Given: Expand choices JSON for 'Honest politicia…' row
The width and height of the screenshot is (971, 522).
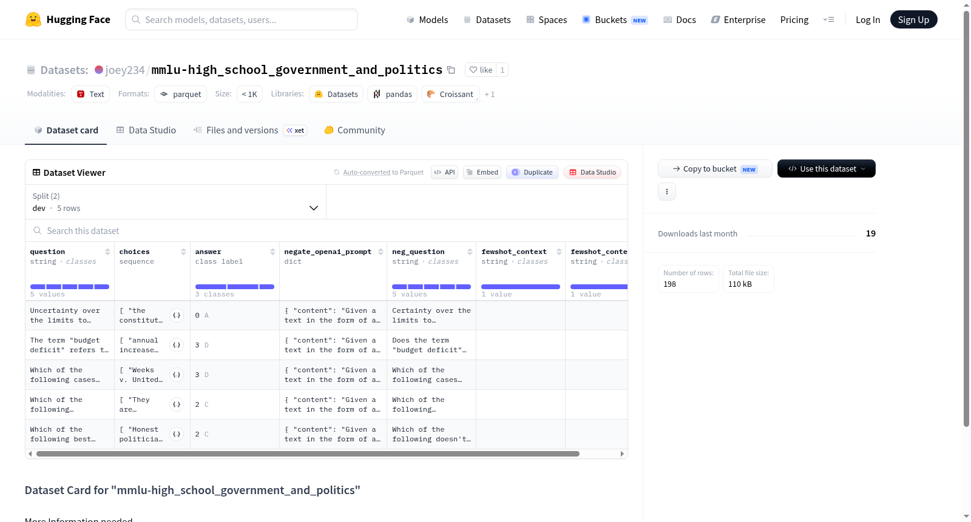Looking at the screenshot, I should click(177, 434).
